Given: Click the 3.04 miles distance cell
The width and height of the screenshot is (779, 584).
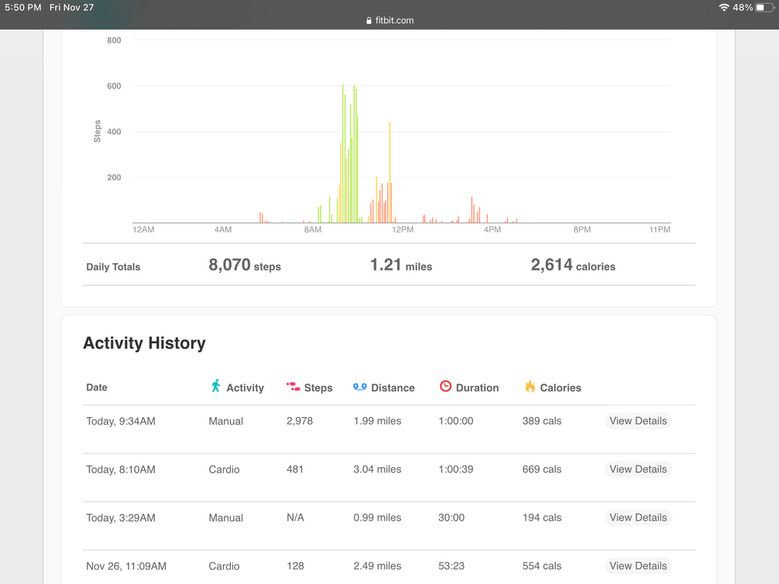Looking at the screenshot, I should [x=377, y=469].
